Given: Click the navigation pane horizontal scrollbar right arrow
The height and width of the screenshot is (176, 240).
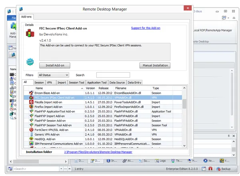Looking at the screenshot, I should point(66,161).
